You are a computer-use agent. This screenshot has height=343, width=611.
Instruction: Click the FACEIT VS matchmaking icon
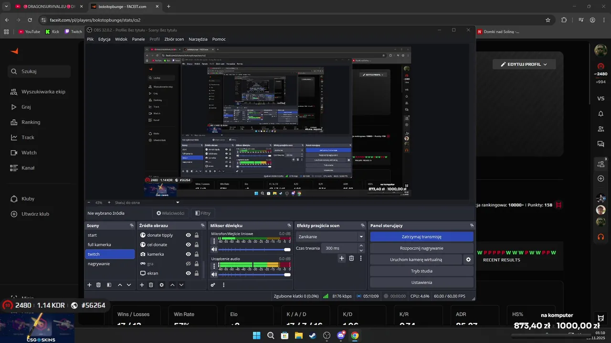[601, 99]
